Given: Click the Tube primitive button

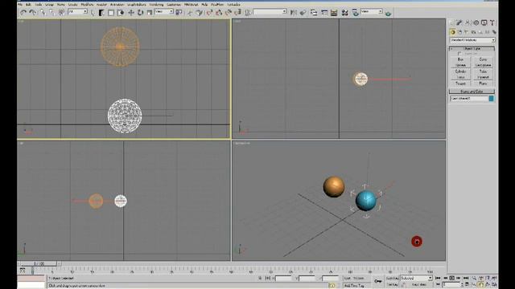Looking at the screenshot, I should 483,71.
